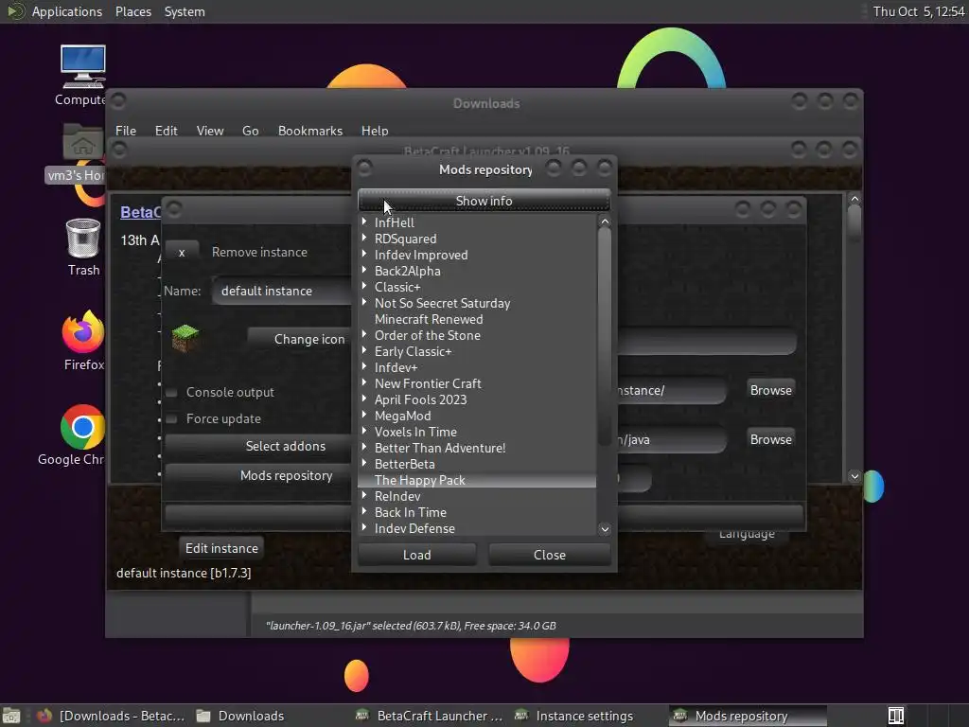Viewport: 969px width, 727px height.
Task: Click the show desktop icon in taskbar
Action: (11, 716)
